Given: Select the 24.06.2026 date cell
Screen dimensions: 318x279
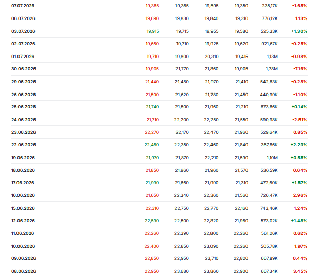Looking at the screenshot, I should [x=24, y=120].
